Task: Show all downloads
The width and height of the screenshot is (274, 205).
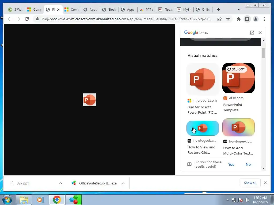Action: (250, 183)
